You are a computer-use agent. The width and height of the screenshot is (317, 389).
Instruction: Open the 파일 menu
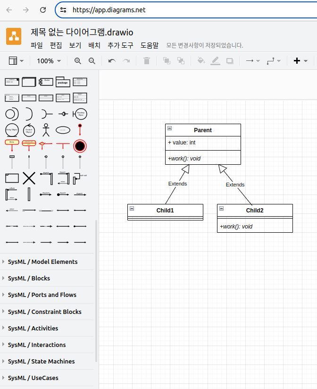[37, 45]
